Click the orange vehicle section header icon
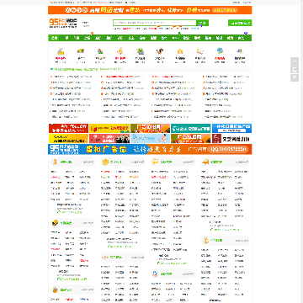The height and width of the screenshot is (303, 303). pos(205,162)
